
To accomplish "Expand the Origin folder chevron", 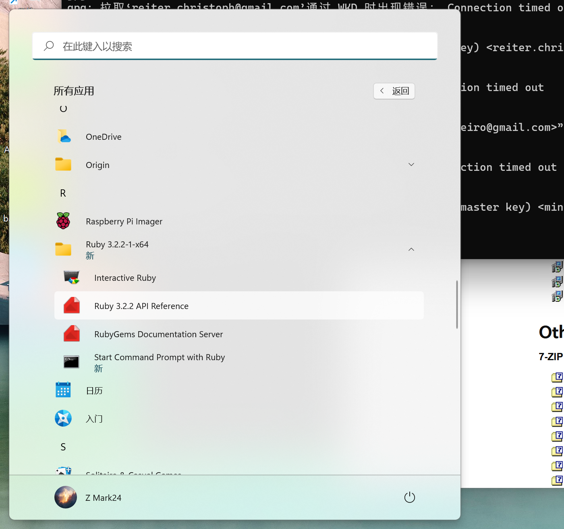I will (411, 165).
